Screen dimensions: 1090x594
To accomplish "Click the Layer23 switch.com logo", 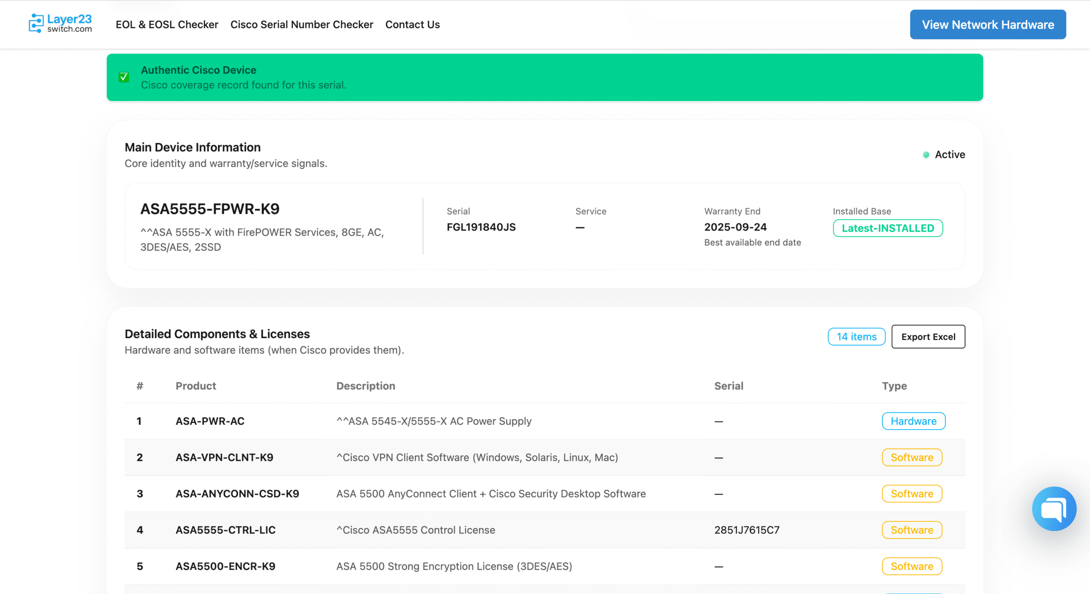I will [60, 23].
